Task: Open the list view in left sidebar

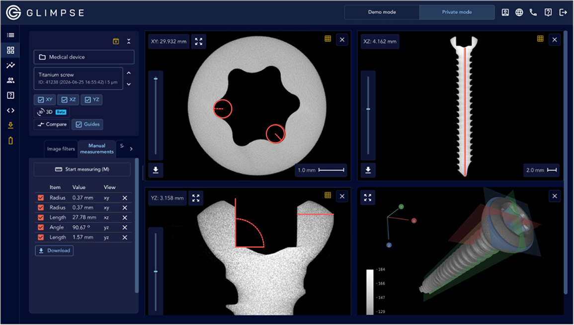Action: pyautogui.click(x=10, y=35)
